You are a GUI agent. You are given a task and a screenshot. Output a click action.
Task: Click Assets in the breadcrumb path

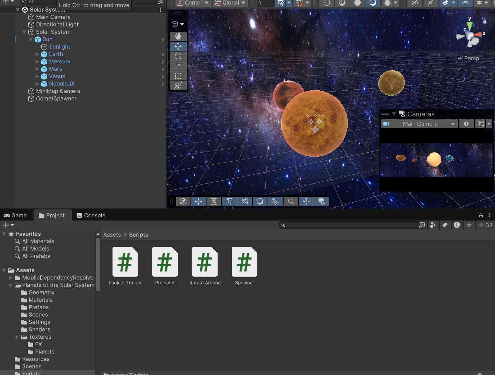(x=112, y=235)
